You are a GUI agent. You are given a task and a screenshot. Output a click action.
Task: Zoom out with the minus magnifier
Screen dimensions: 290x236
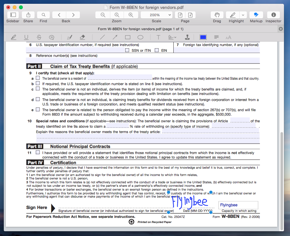pos(103,15)
